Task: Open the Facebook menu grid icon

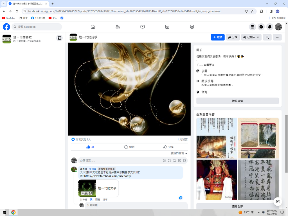Action: 253,27
